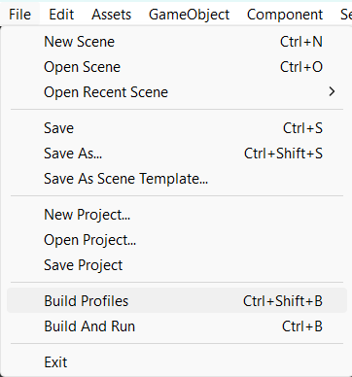Create a project with New Project...
The image size is (352, 377).
click(x=177, y=215)
